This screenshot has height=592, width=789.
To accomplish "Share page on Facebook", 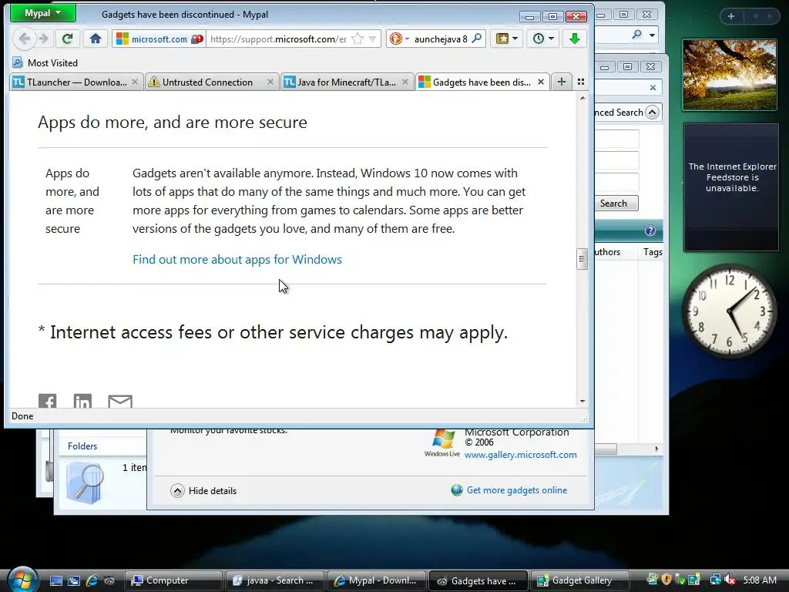I will click(47, 401).
